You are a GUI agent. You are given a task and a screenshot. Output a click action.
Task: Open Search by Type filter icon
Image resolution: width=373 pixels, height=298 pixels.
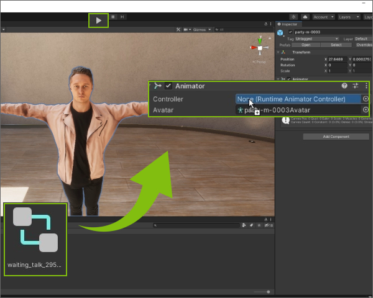click(x=244, y=225)
